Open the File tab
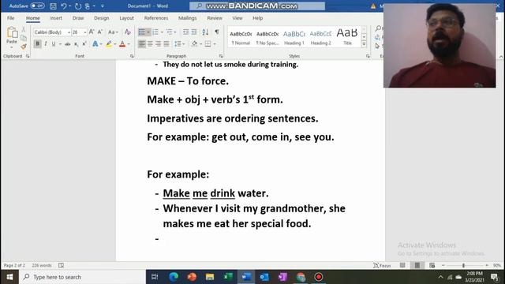The image size is (505, 284). tap(10, 18)
